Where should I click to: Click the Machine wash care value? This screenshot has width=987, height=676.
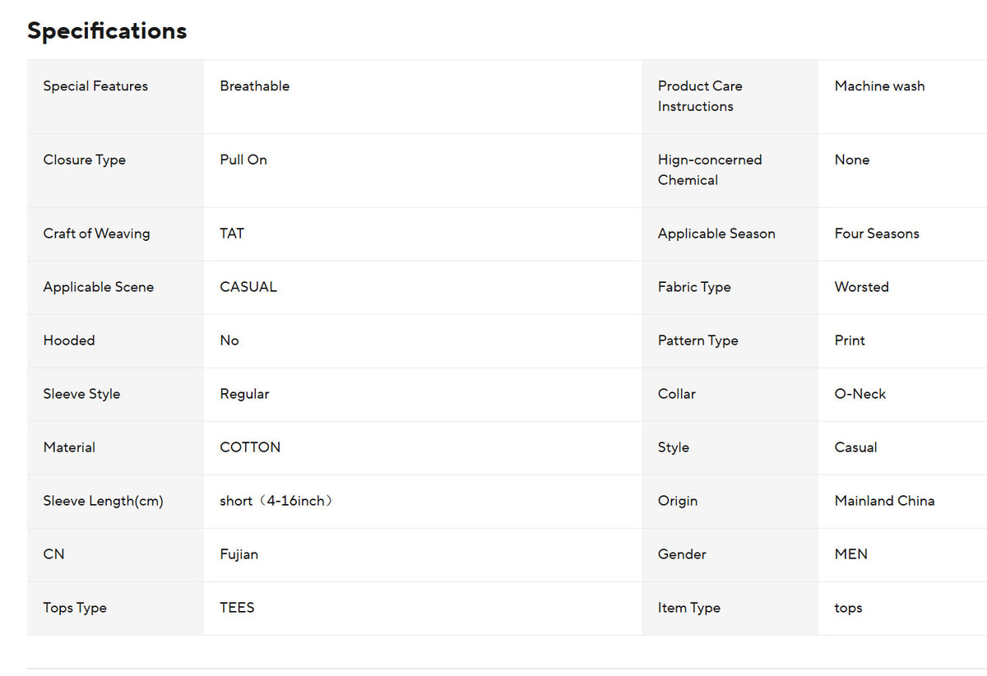[x=879, y=86]
